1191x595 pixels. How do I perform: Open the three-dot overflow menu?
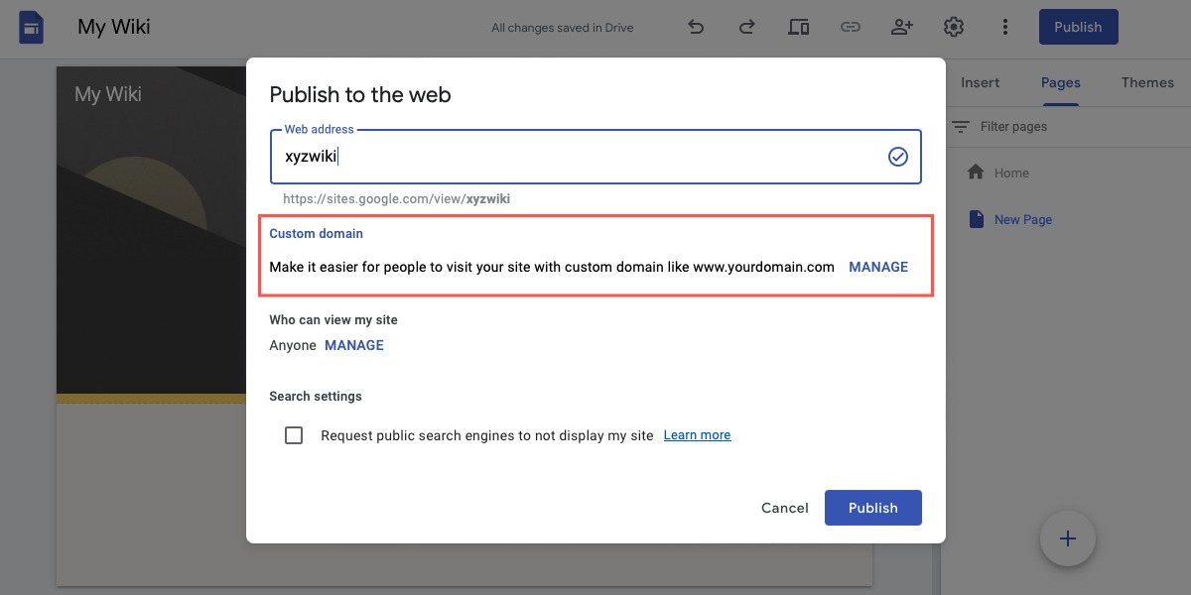1005,27
